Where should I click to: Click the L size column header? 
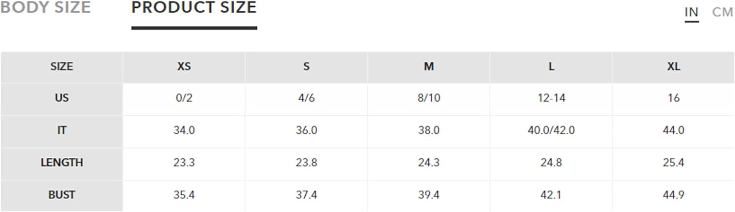point(551,67)
